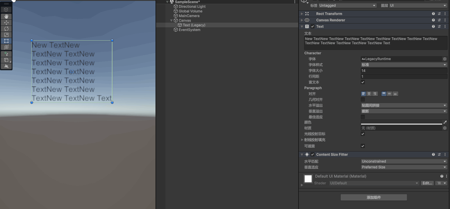
Task: Select EventSystem in Hierarchy
Action: (x=190, y=30)
